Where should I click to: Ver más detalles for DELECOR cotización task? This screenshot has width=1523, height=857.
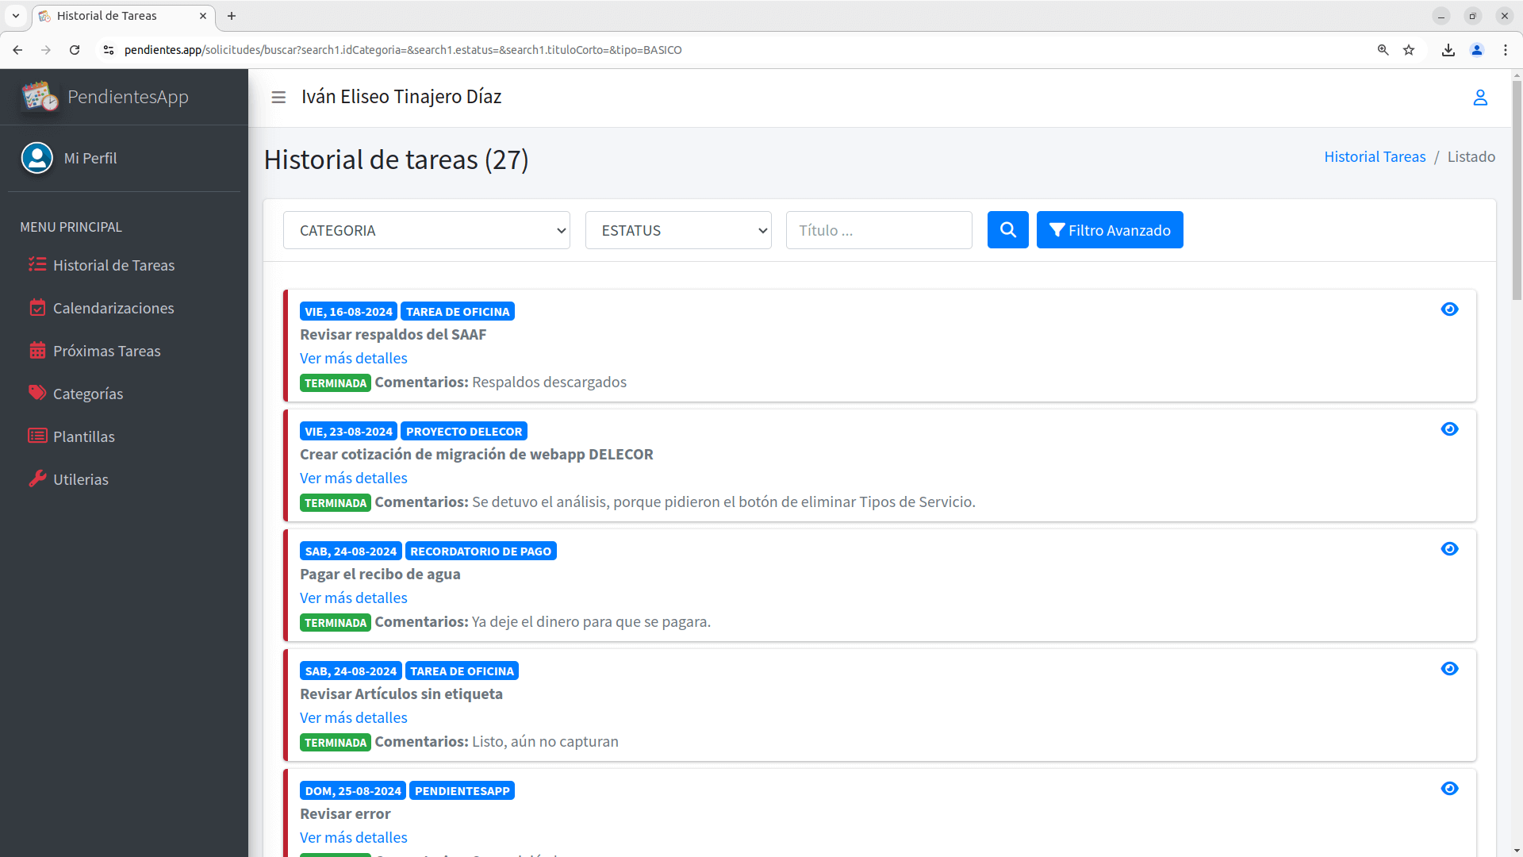point(354,478)
